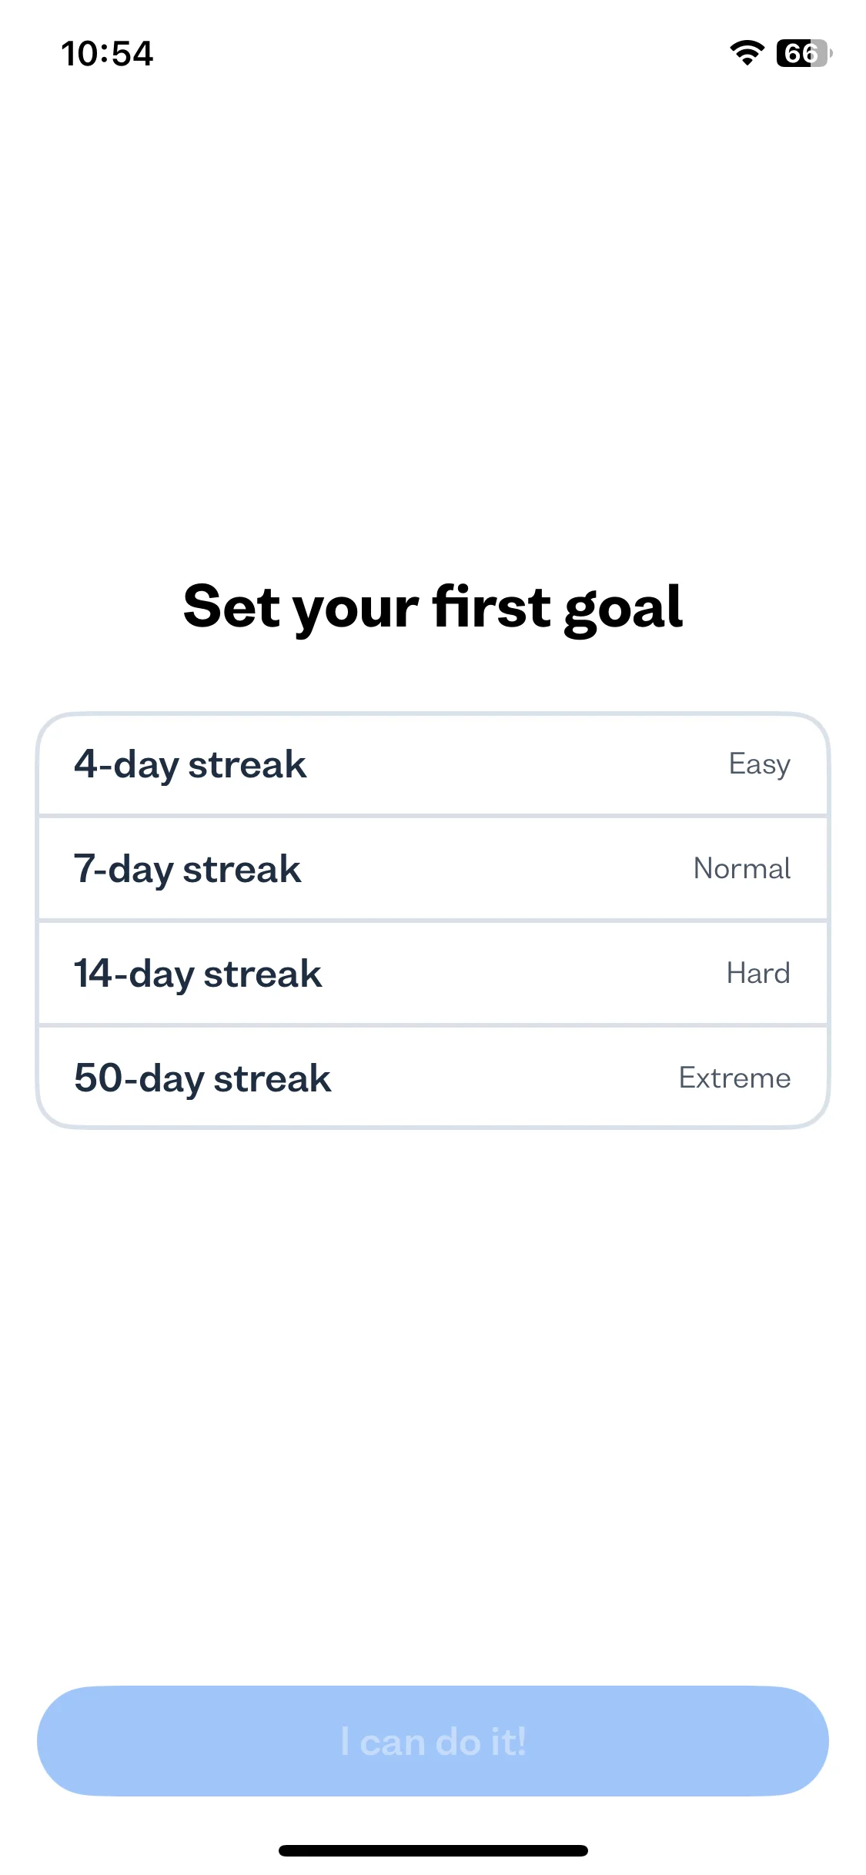
Task: Tap the battery level indicator
Action: 804,53
